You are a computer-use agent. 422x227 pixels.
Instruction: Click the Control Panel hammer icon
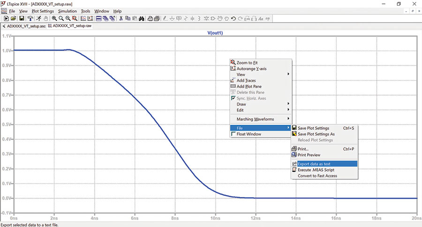point(30,19)
